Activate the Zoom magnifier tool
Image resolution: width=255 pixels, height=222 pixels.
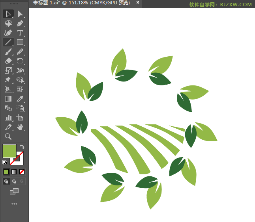[x=8, y=137]
